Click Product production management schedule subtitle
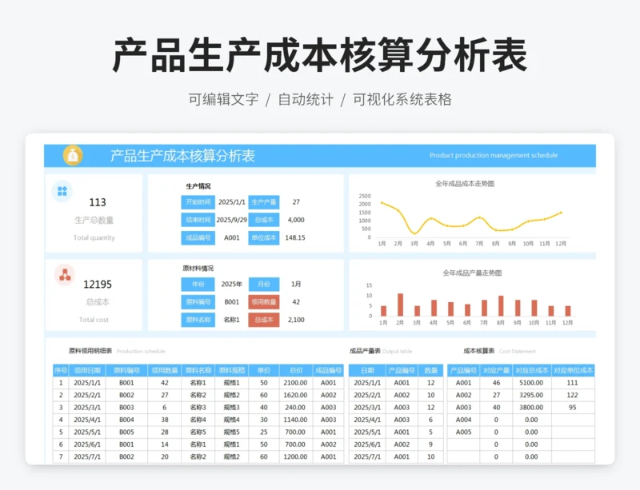The image size is (640, 490). pyautogui.click(x=494, y=155)
